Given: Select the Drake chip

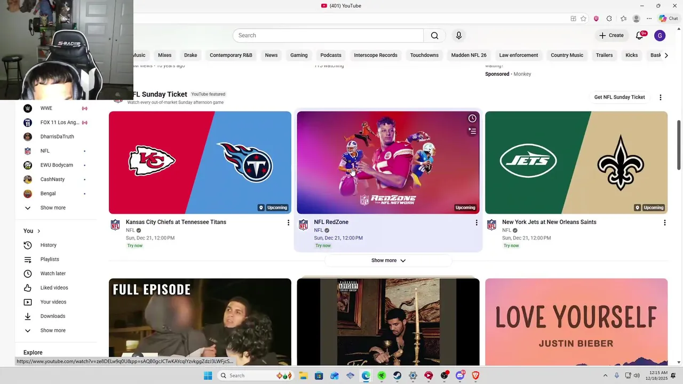Looking at the screenshot, I should 190,55.
